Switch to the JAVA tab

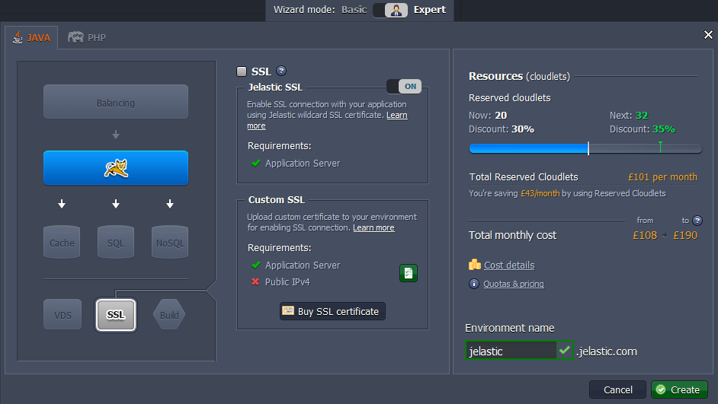(x=31, y=37)
